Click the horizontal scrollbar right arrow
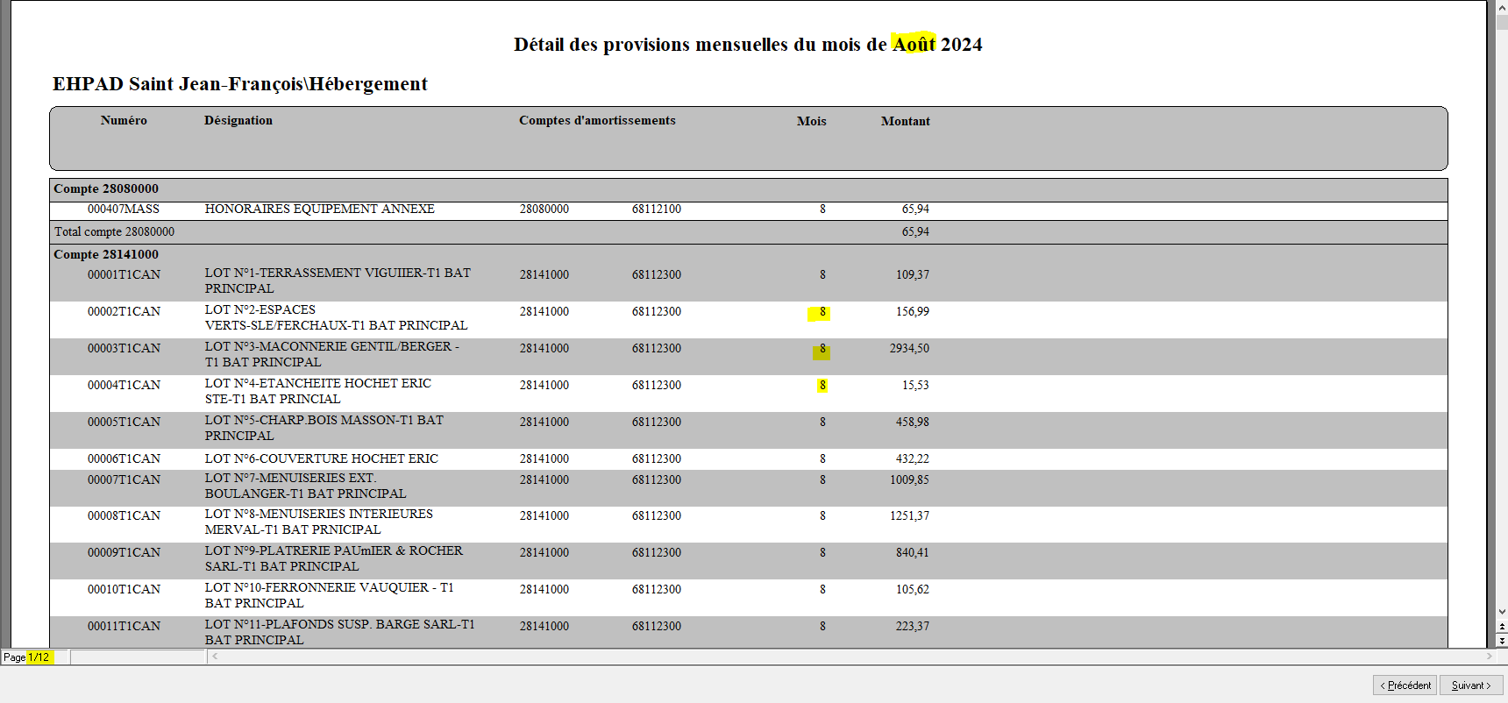Image resolution: width=1508 pixels, height=703 pixels. [1489, 657]
